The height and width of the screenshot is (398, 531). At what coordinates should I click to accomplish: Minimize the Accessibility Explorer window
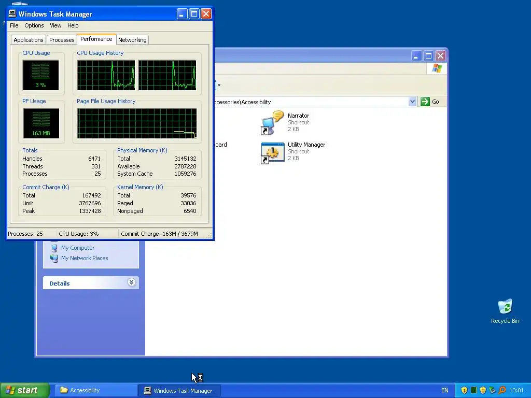click(416, 55)
